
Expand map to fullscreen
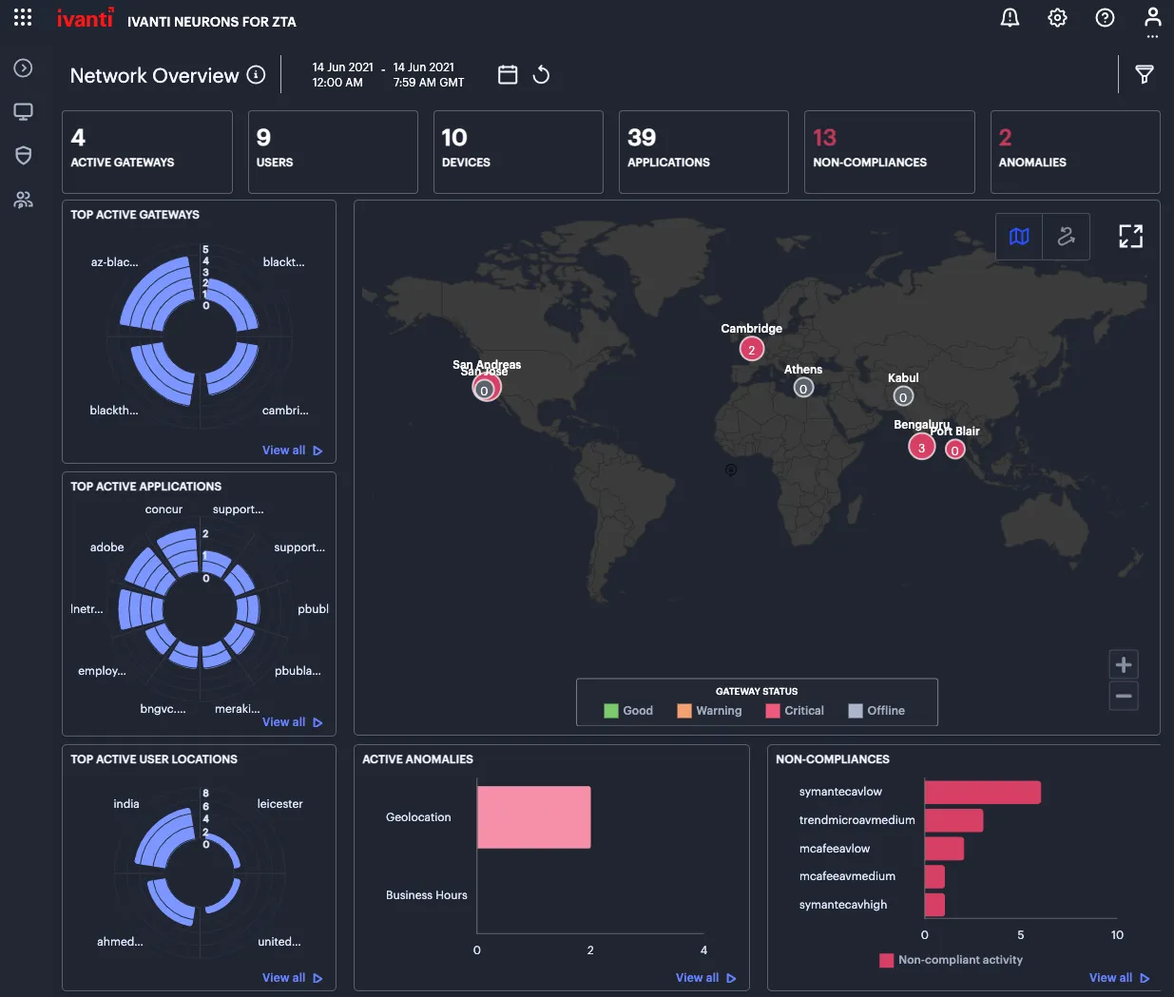1130,237
